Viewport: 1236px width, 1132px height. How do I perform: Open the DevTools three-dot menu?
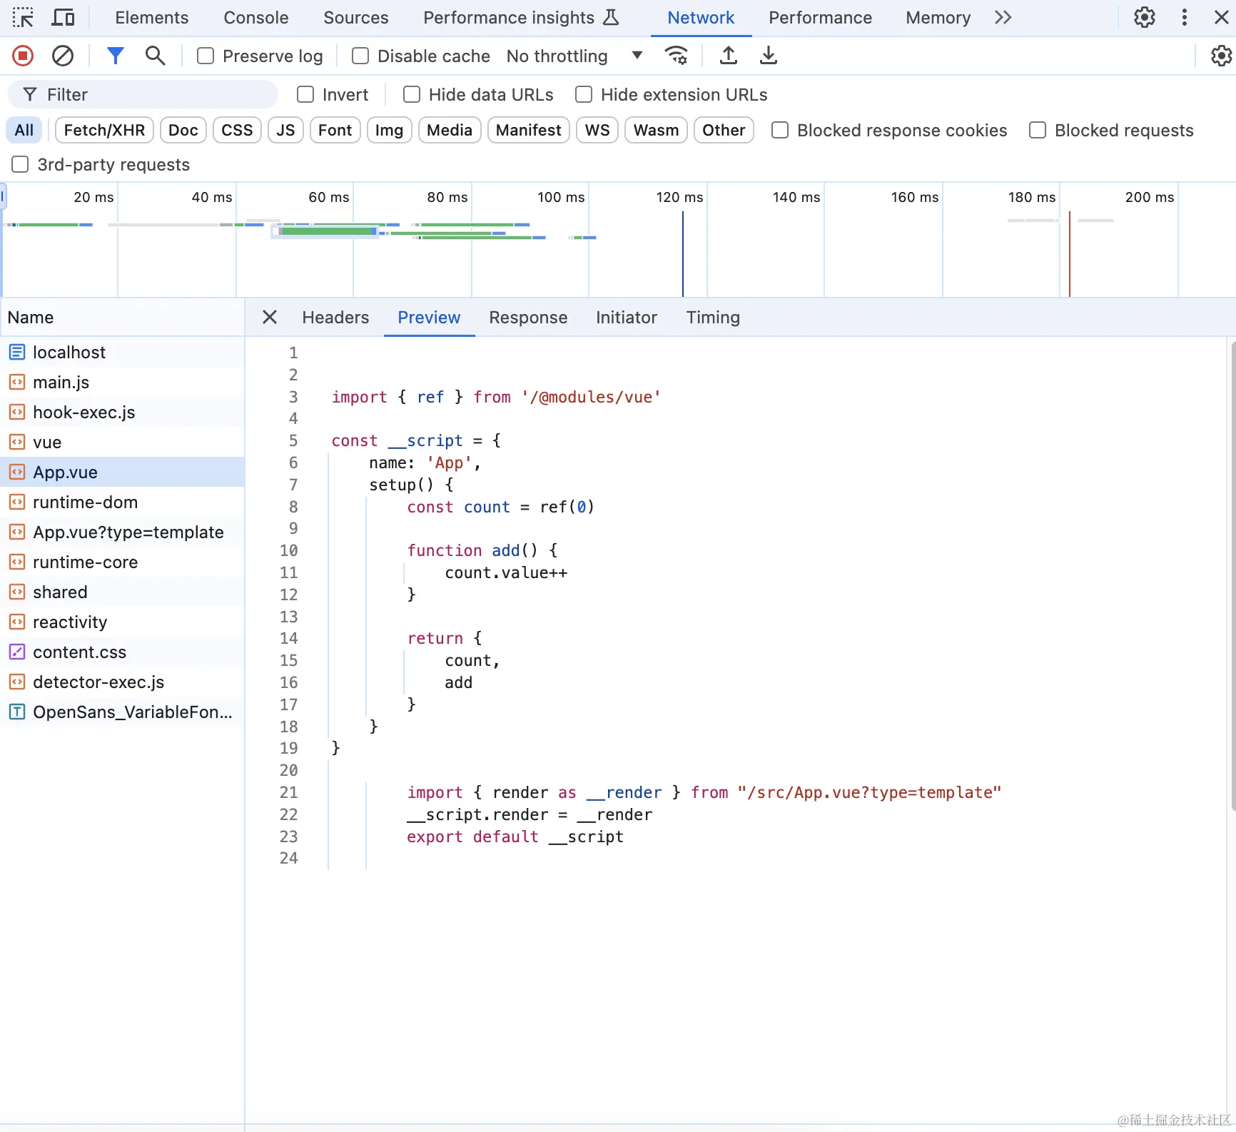point(1185,18)
